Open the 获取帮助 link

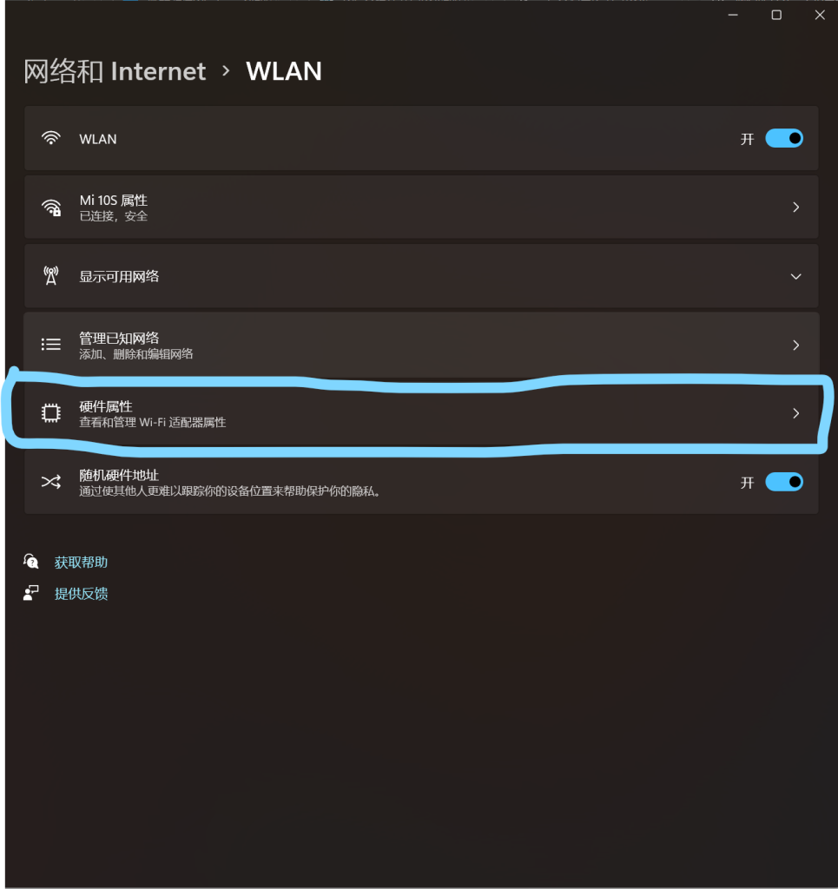click(81, 562)
